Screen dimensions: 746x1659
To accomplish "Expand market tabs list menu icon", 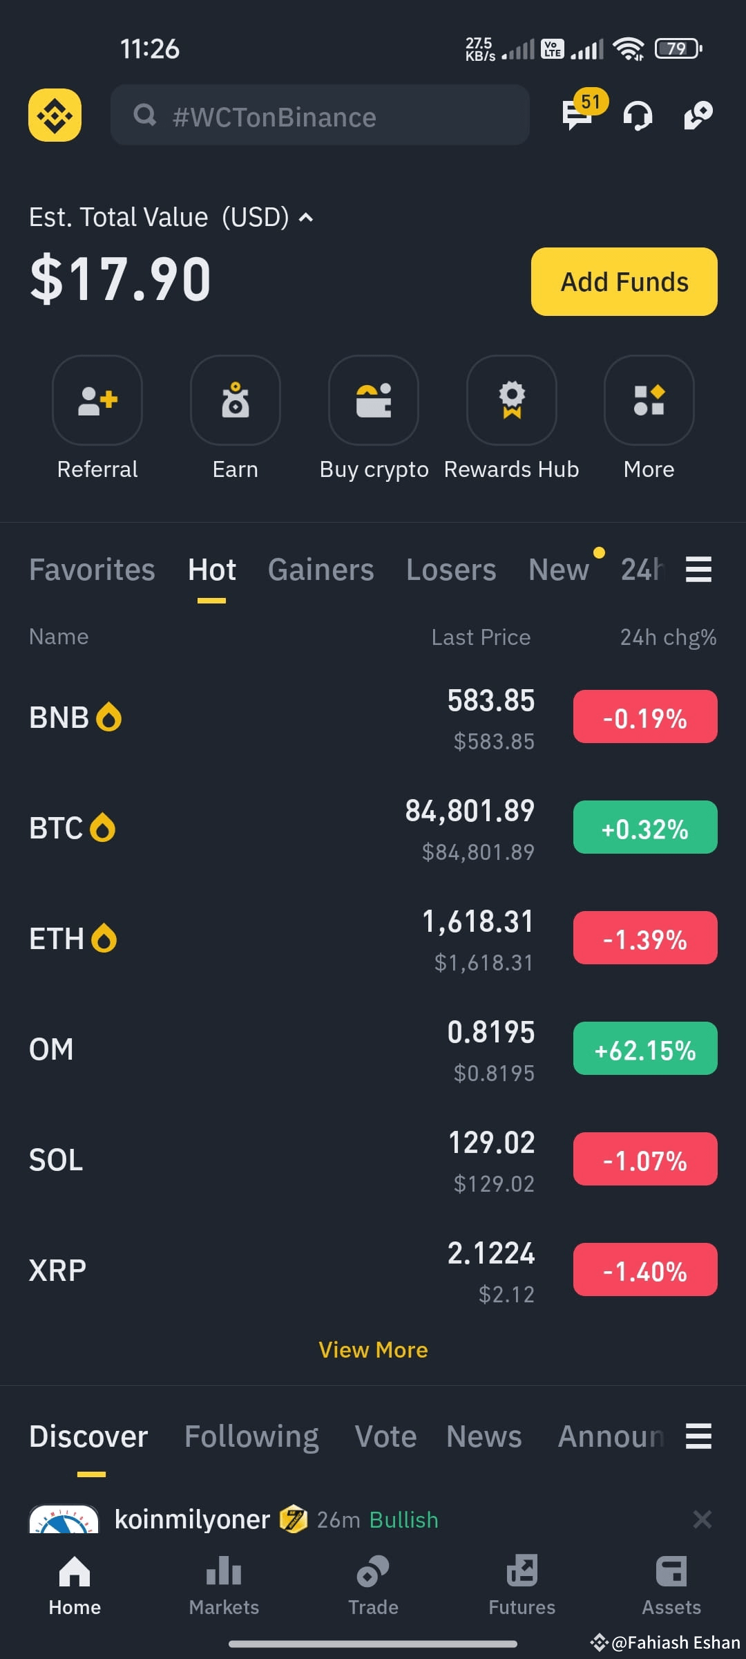I will [x=698, y=570].
